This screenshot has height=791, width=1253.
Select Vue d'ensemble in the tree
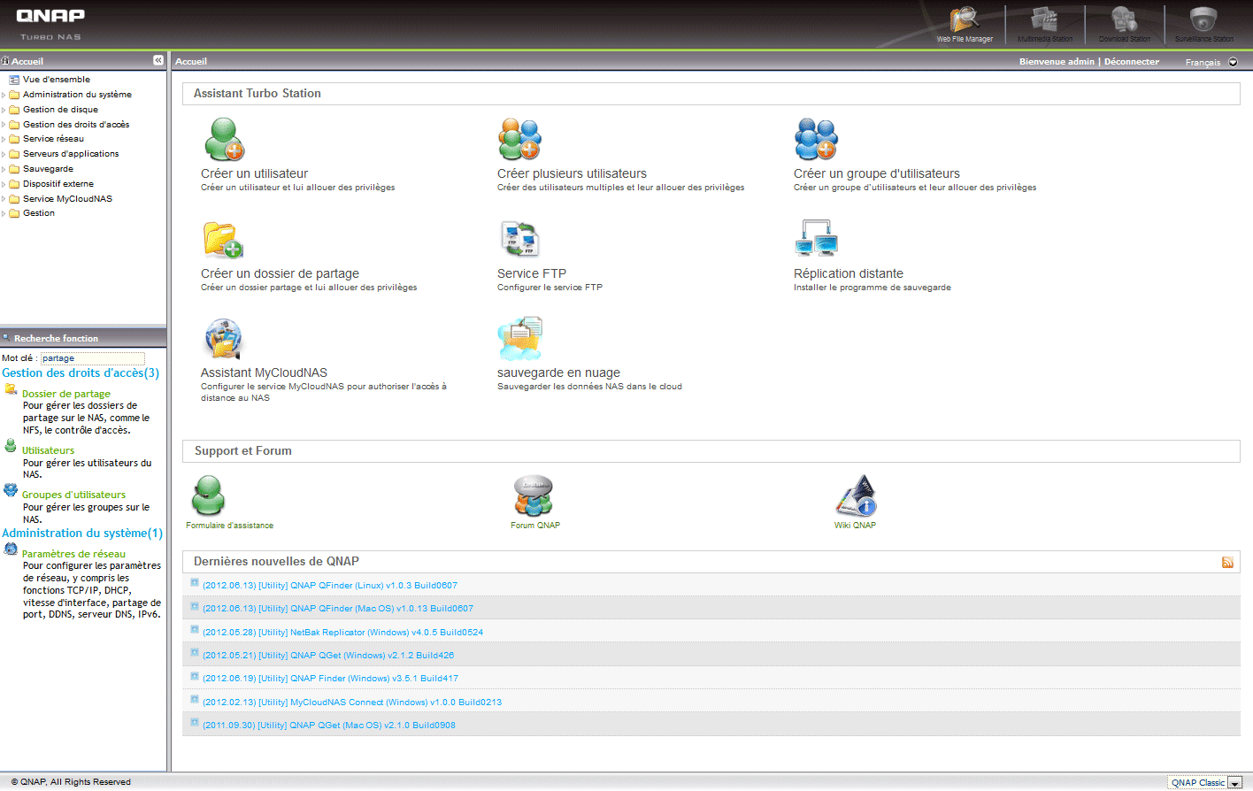[57, 80]
